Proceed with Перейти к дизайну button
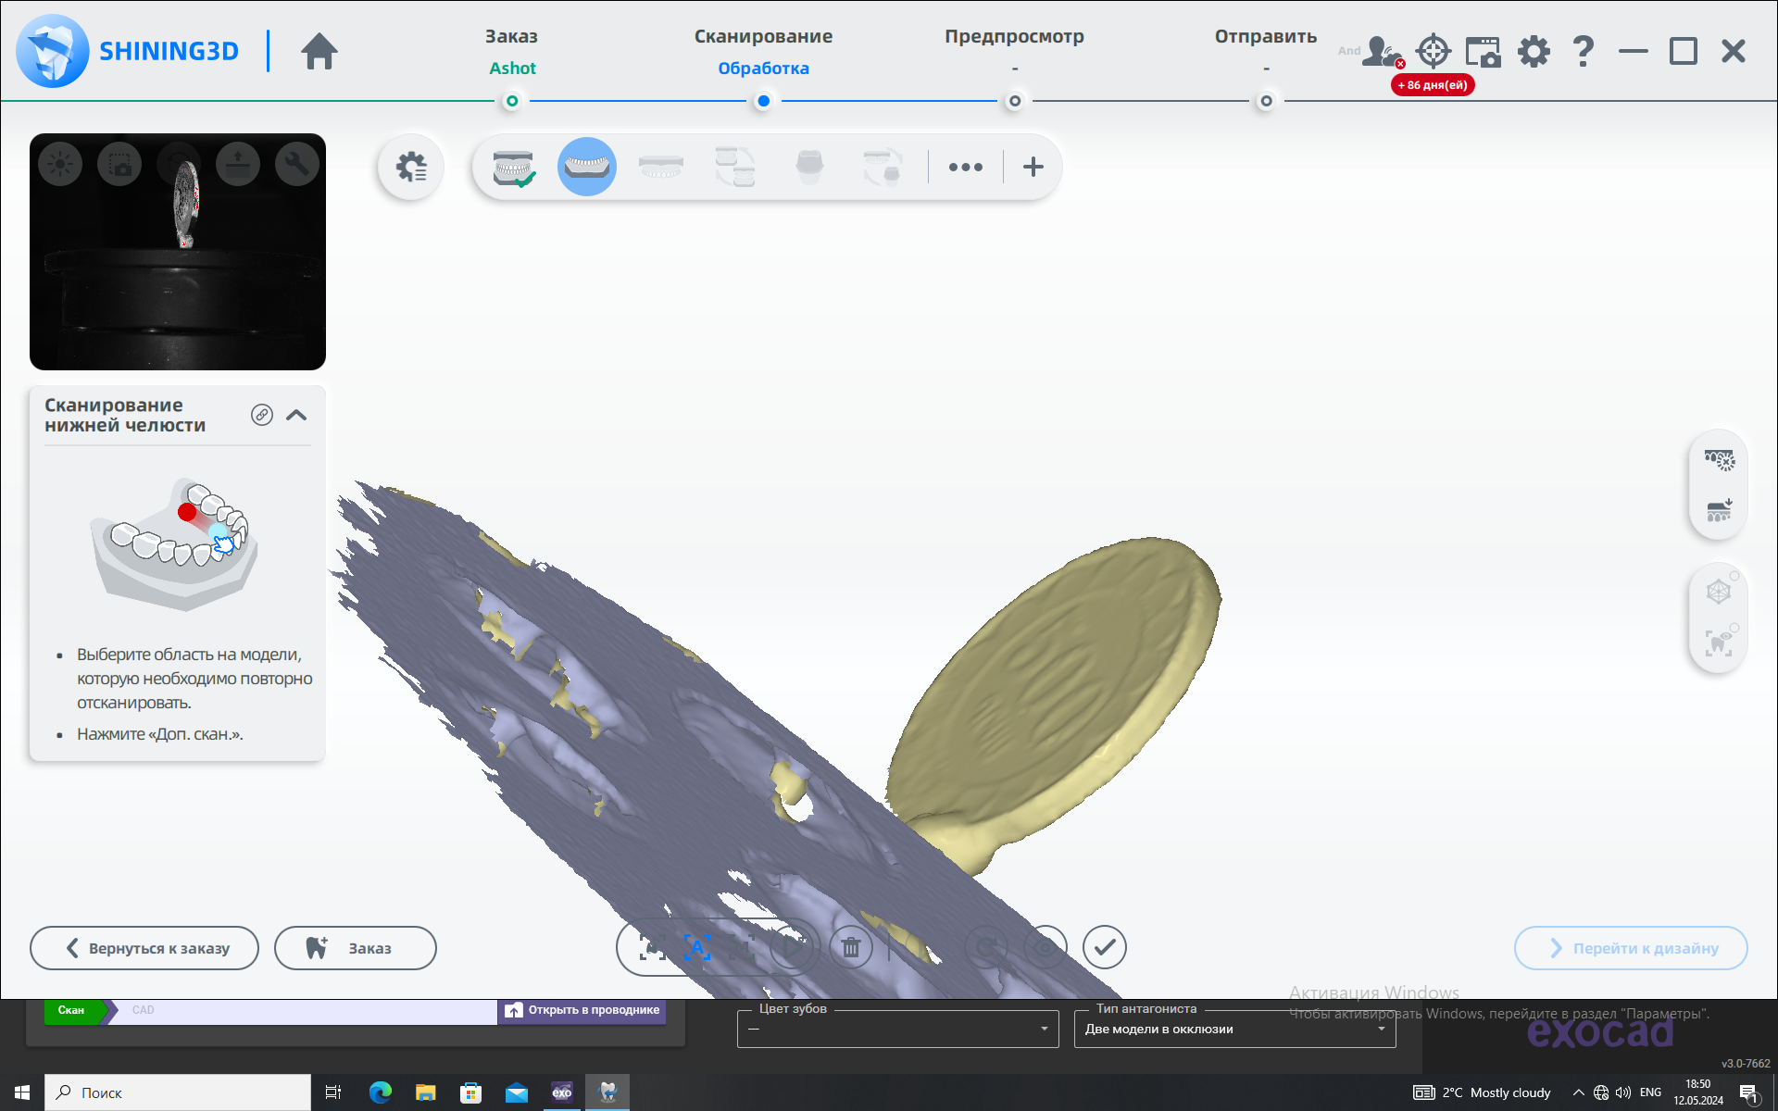 click(x=1631, y=948)
